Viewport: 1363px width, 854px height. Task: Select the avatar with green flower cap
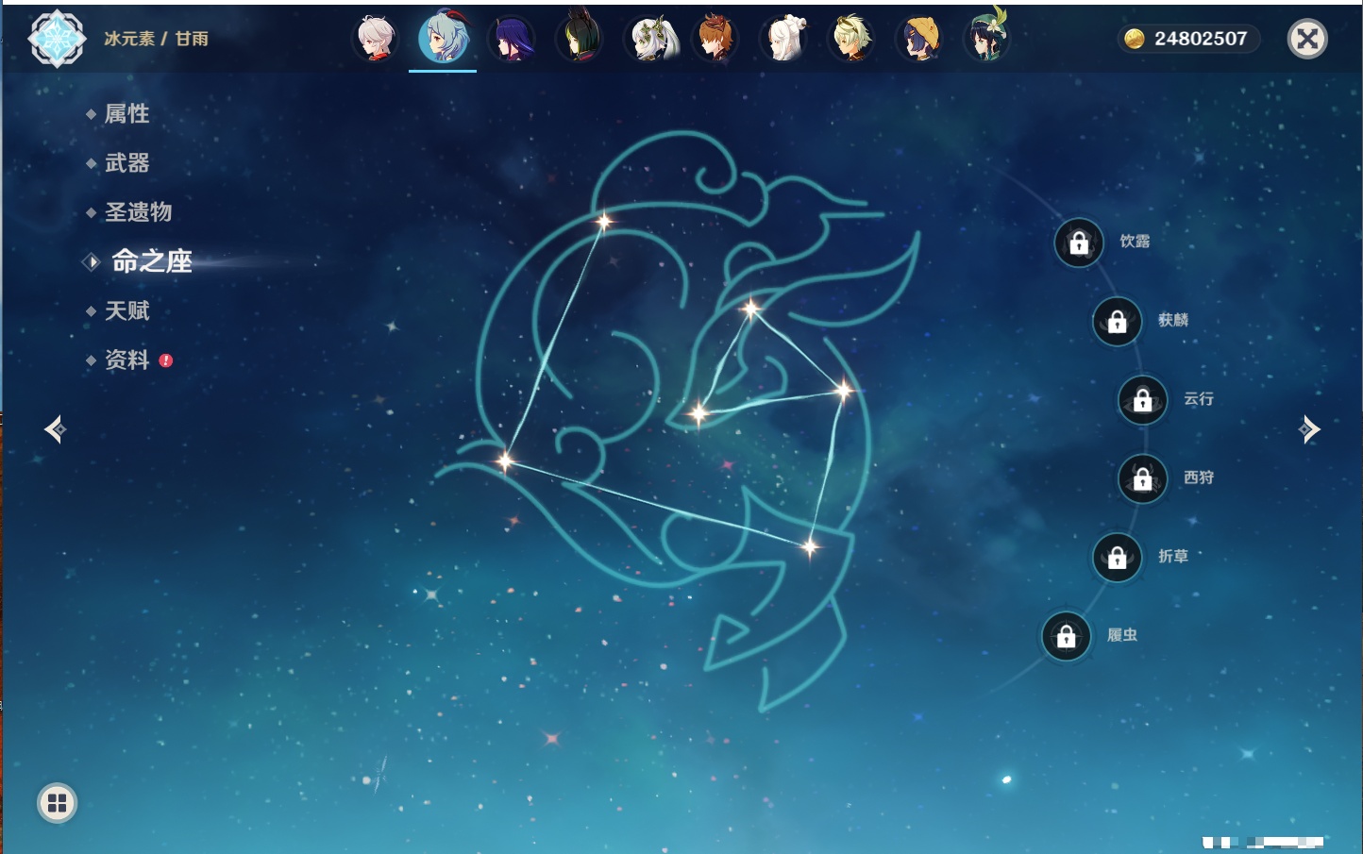point(987,37)
